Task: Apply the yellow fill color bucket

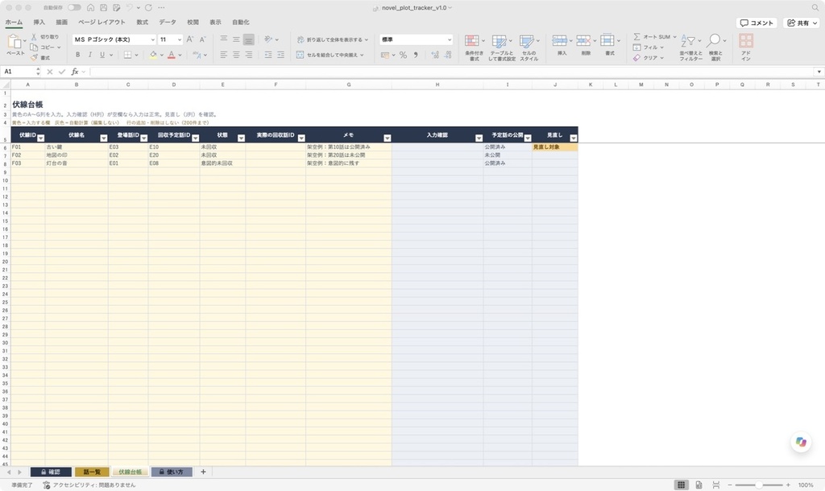Action: coord(153,55)
